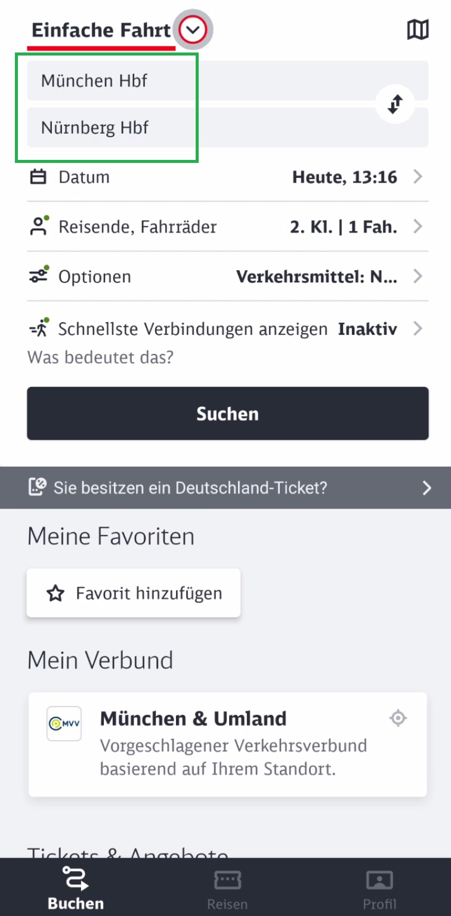Tap the calendar icon beside Datum
Viewport: 451px width, 916px height.
[38, 177]
